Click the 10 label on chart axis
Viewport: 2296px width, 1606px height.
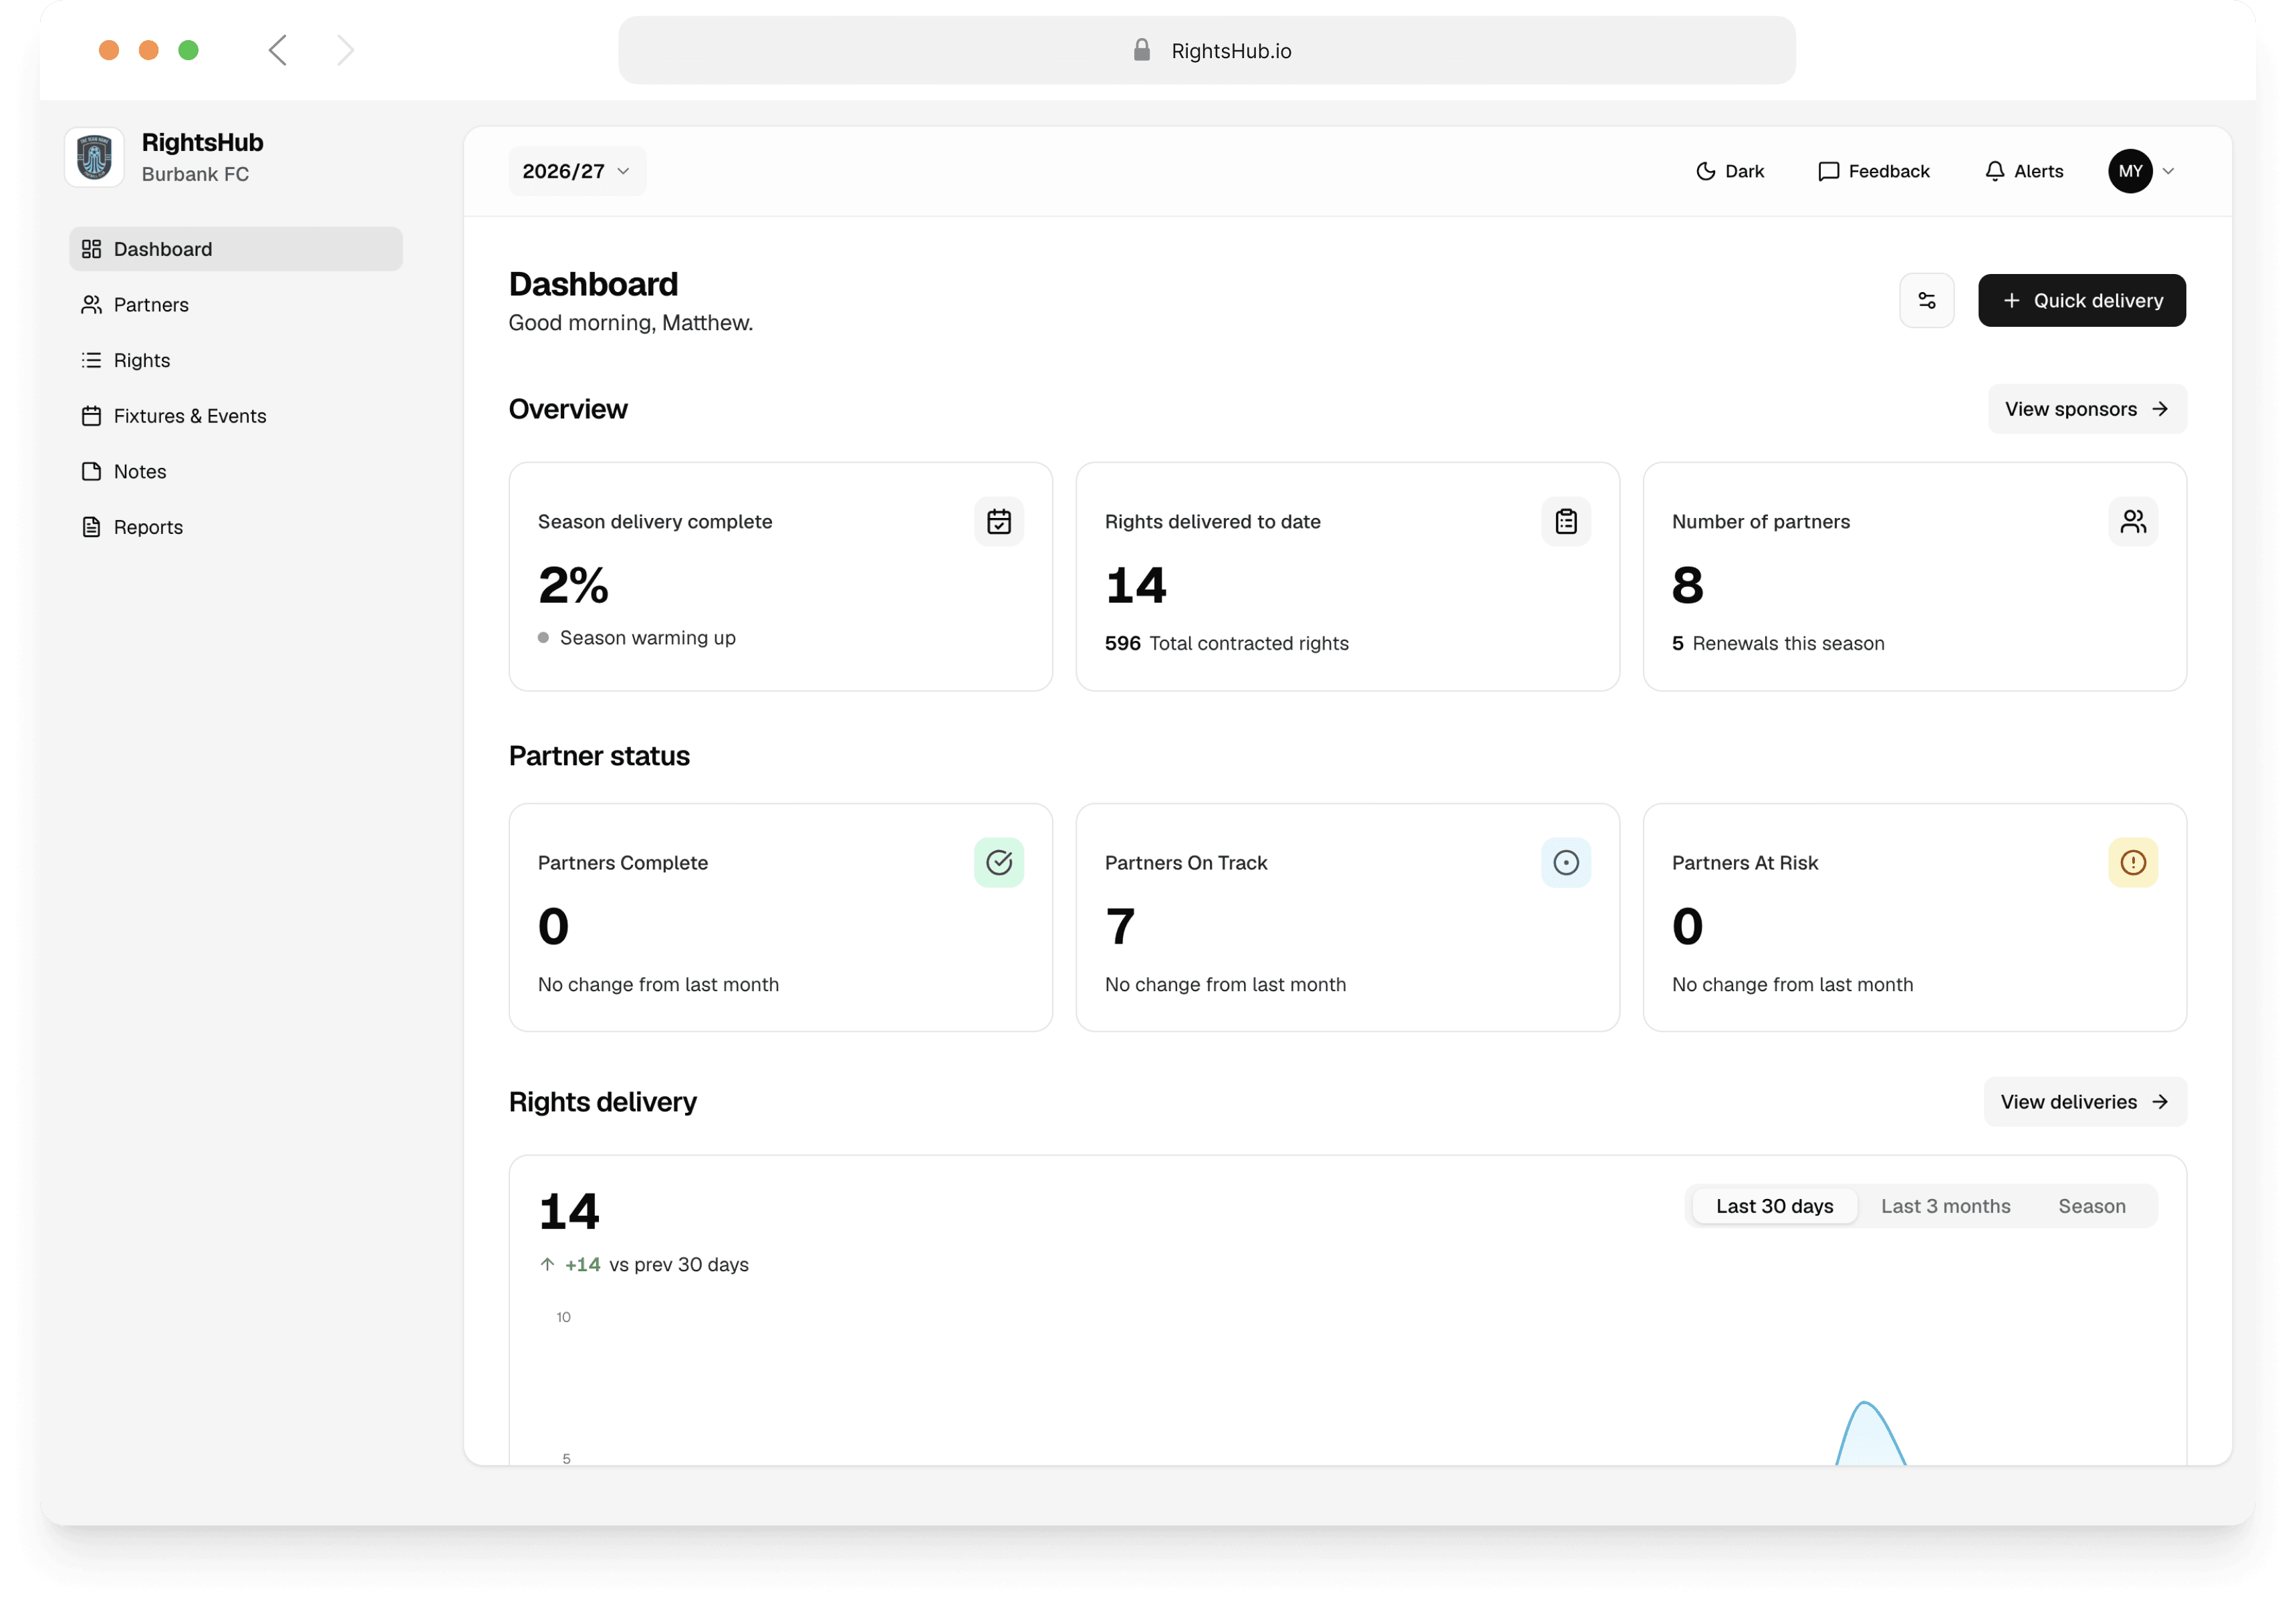pyautogui.click(x=563, y=1316)
